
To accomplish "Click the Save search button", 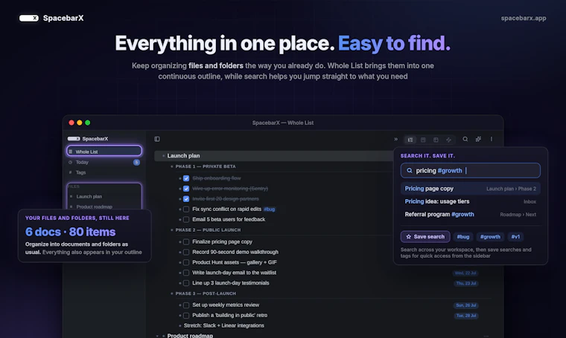I will (425, 237).
